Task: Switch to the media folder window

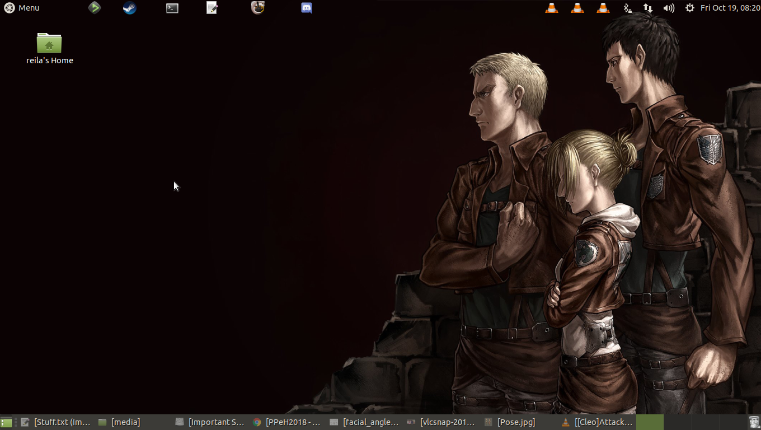Action: (x=119, y=422)
